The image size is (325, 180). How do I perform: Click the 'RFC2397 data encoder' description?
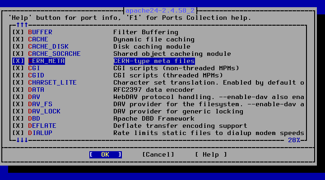pos(154,90)
